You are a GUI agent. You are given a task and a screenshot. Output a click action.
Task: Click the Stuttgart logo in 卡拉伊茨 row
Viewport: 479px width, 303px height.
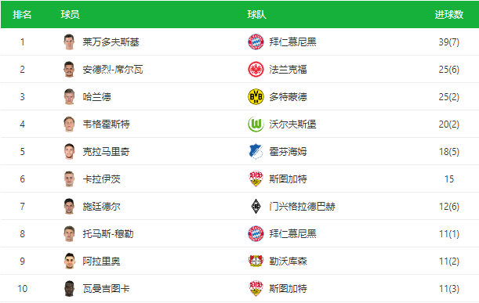(256, 179)
